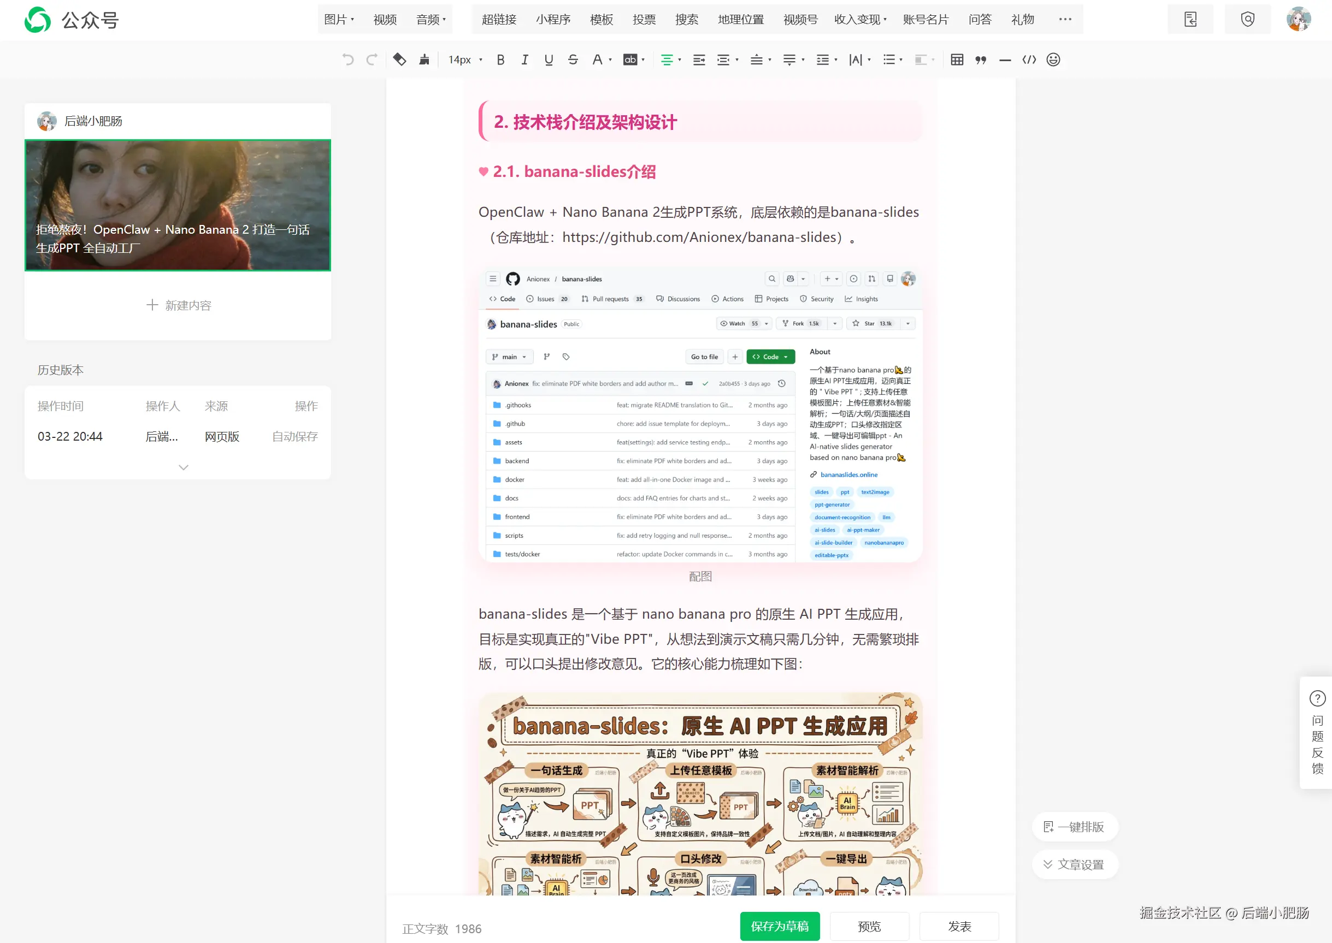This screenshot has height=943, width=1332.
Task: Click the 预览 button
Action: [869, 926]
